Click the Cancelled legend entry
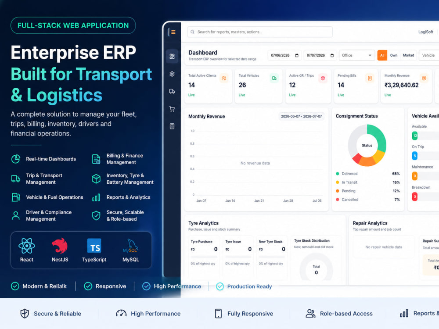 coord(367,200)
